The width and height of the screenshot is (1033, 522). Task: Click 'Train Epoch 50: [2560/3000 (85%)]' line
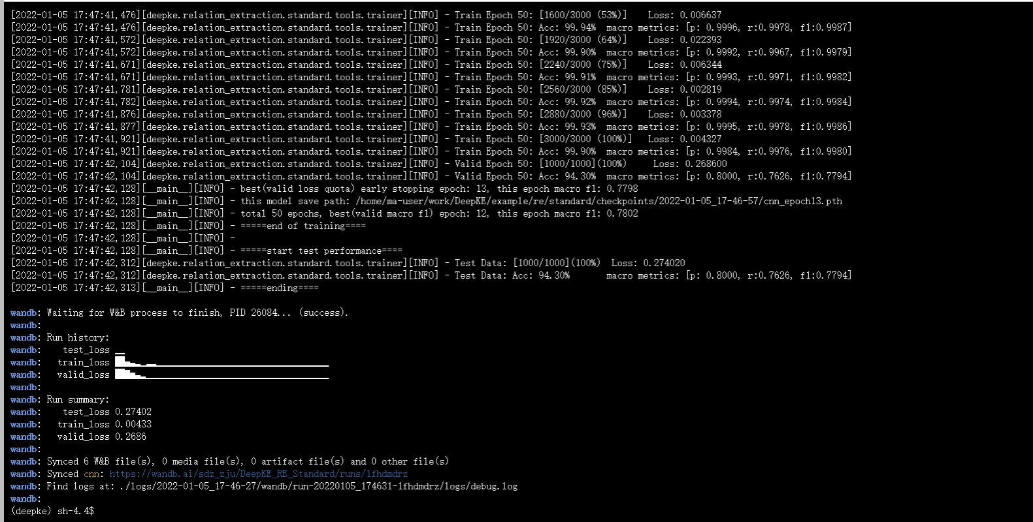pyautogui.click(x=366, y=89)
